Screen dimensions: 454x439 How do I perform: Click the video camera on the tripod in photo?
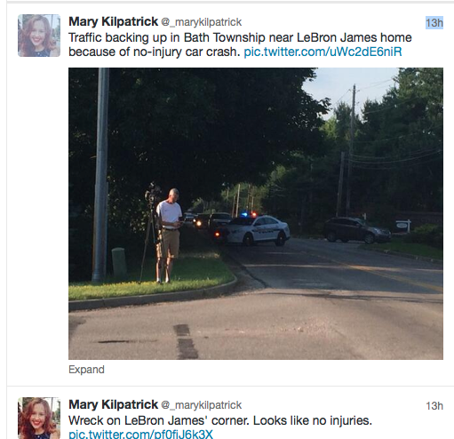tap(153, 193)
